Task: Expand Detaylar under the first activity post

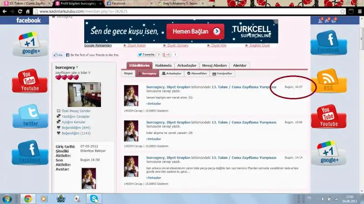Action: (154, 103)
